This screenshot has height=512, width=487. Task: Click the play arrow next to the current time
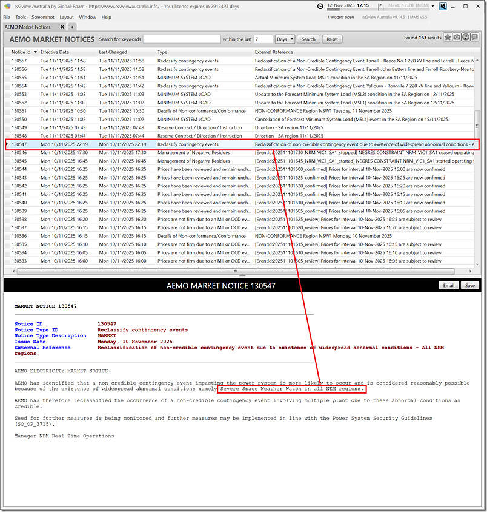[380, 6]
